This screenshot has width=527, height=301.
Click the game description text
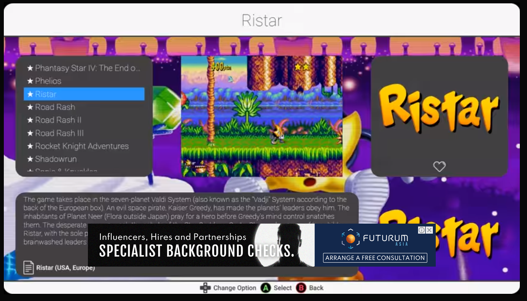point(187,220)
